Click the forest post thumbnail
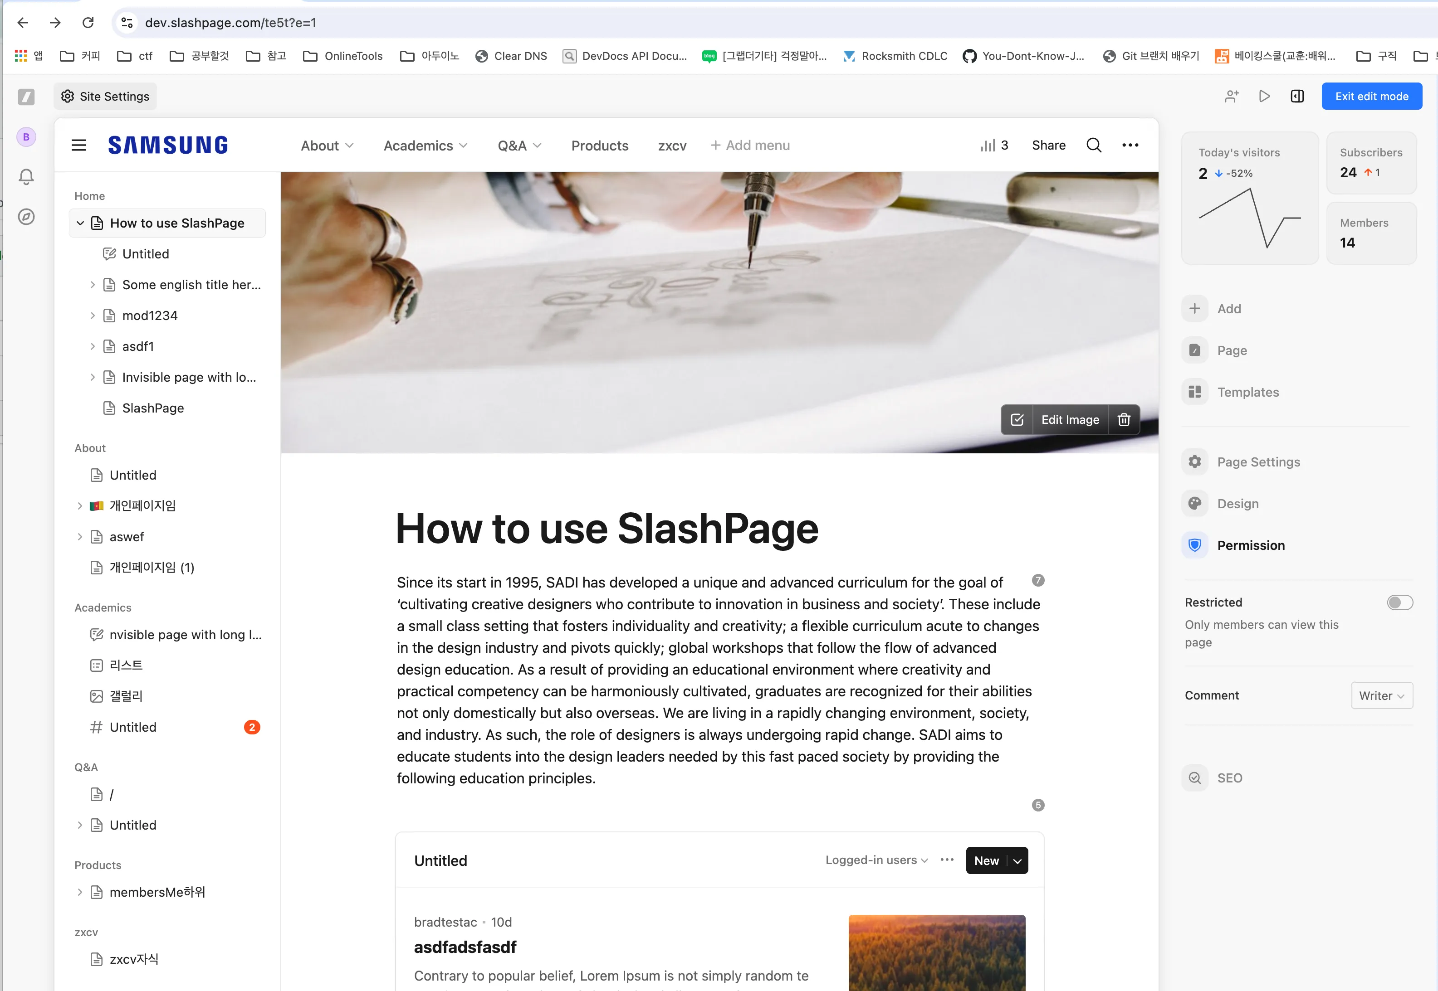The image size is (1438, 991). click(936, 952)
